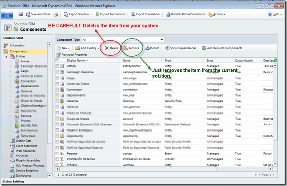Image resolution: width=287 pixels, height=186 pixels.
Task: Click the Option Sets tree icon
Action: click(12, 141)
